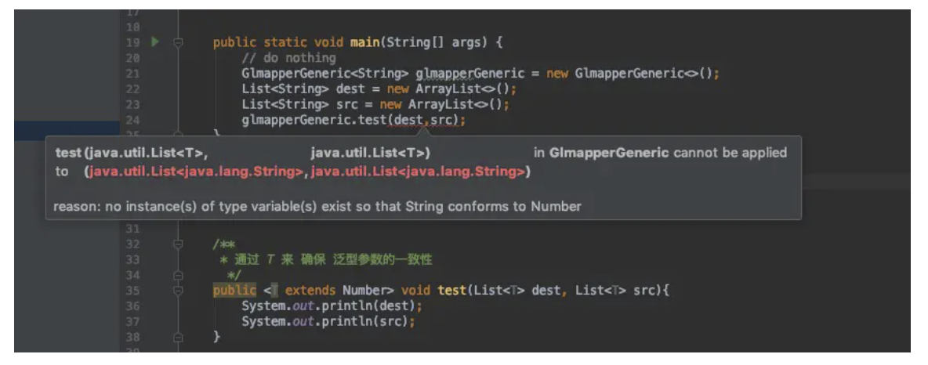Collapse the Javadoc comment fold at line 32

tap(178, 244)
